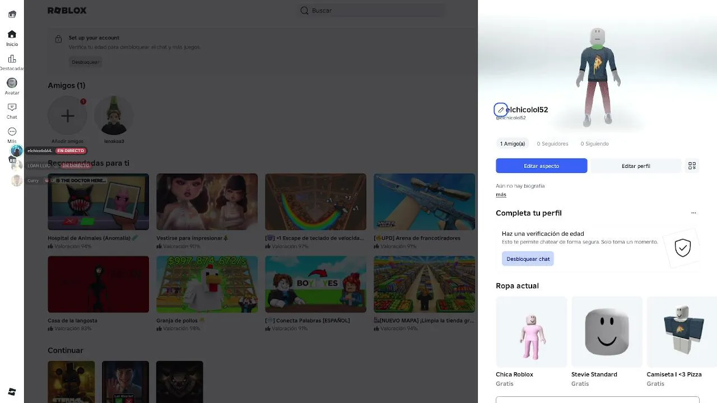Click the Desbloquear button under account setup
Screen dimensions: 717x403
85,62
